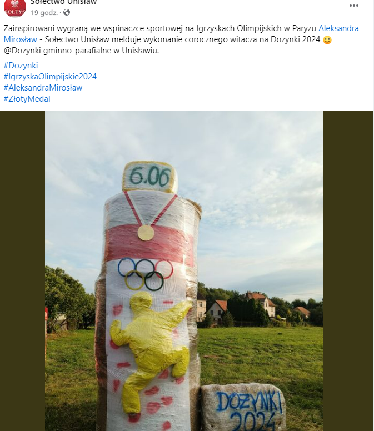Image resolution: width=374 pixels, height=431 pixels.
Task: Open the Sołectwo Unisław profile avatar
Action: click(15, 7)
